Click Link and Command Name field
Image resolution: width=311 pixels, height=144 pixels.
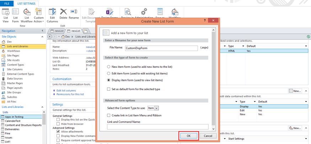[x=158, y=127]
